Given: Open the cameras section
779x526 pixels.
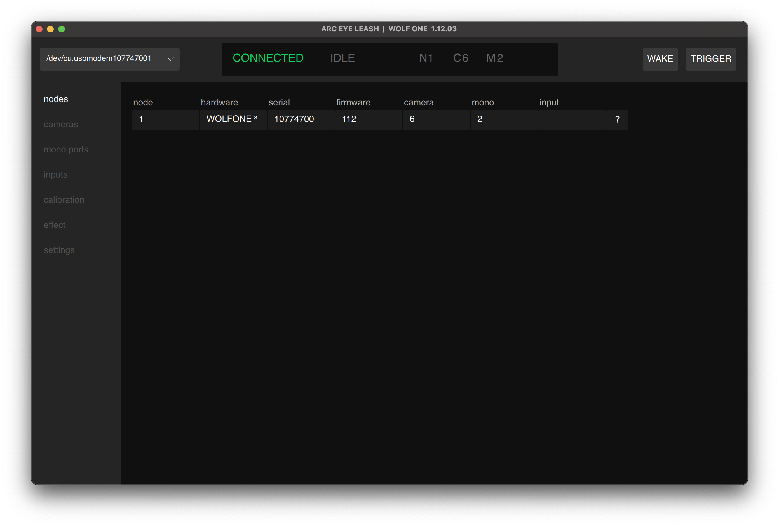Looking at the screenshot, I should pyautogui.click(x=61, y=125).
